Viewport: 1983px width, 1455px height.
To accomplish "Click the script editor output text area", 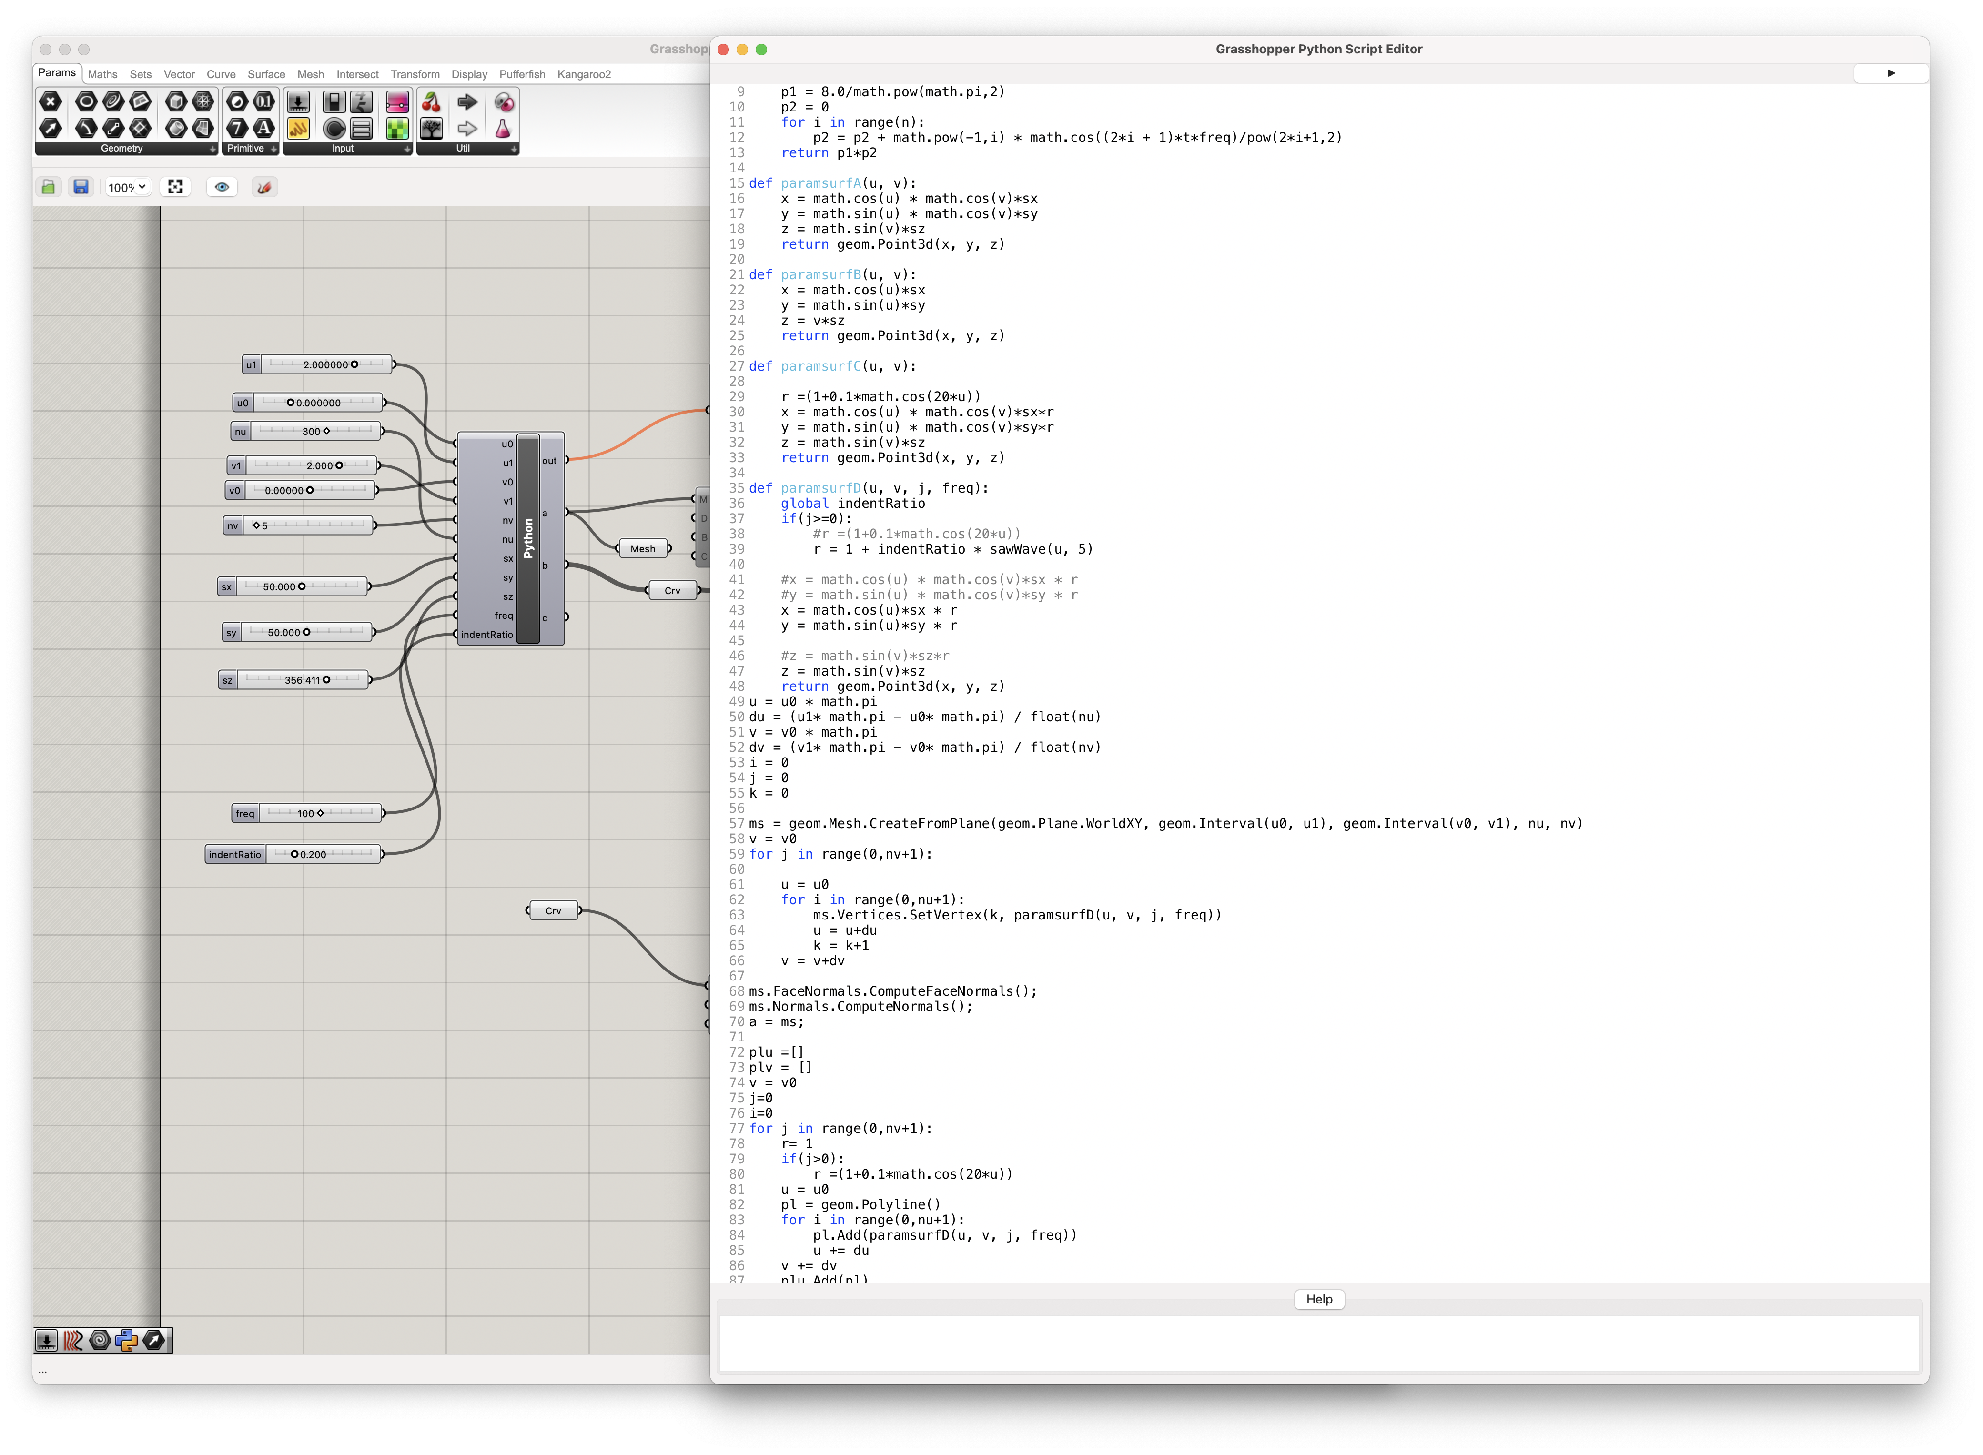I will (x=1319, y=1343).
